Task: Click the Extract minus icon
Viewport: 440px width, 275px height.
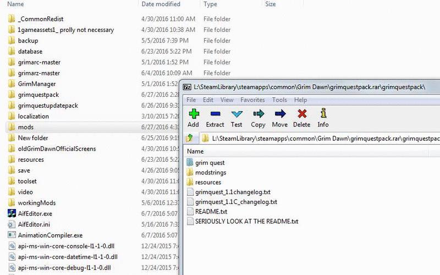Action: tap(215, 114)
